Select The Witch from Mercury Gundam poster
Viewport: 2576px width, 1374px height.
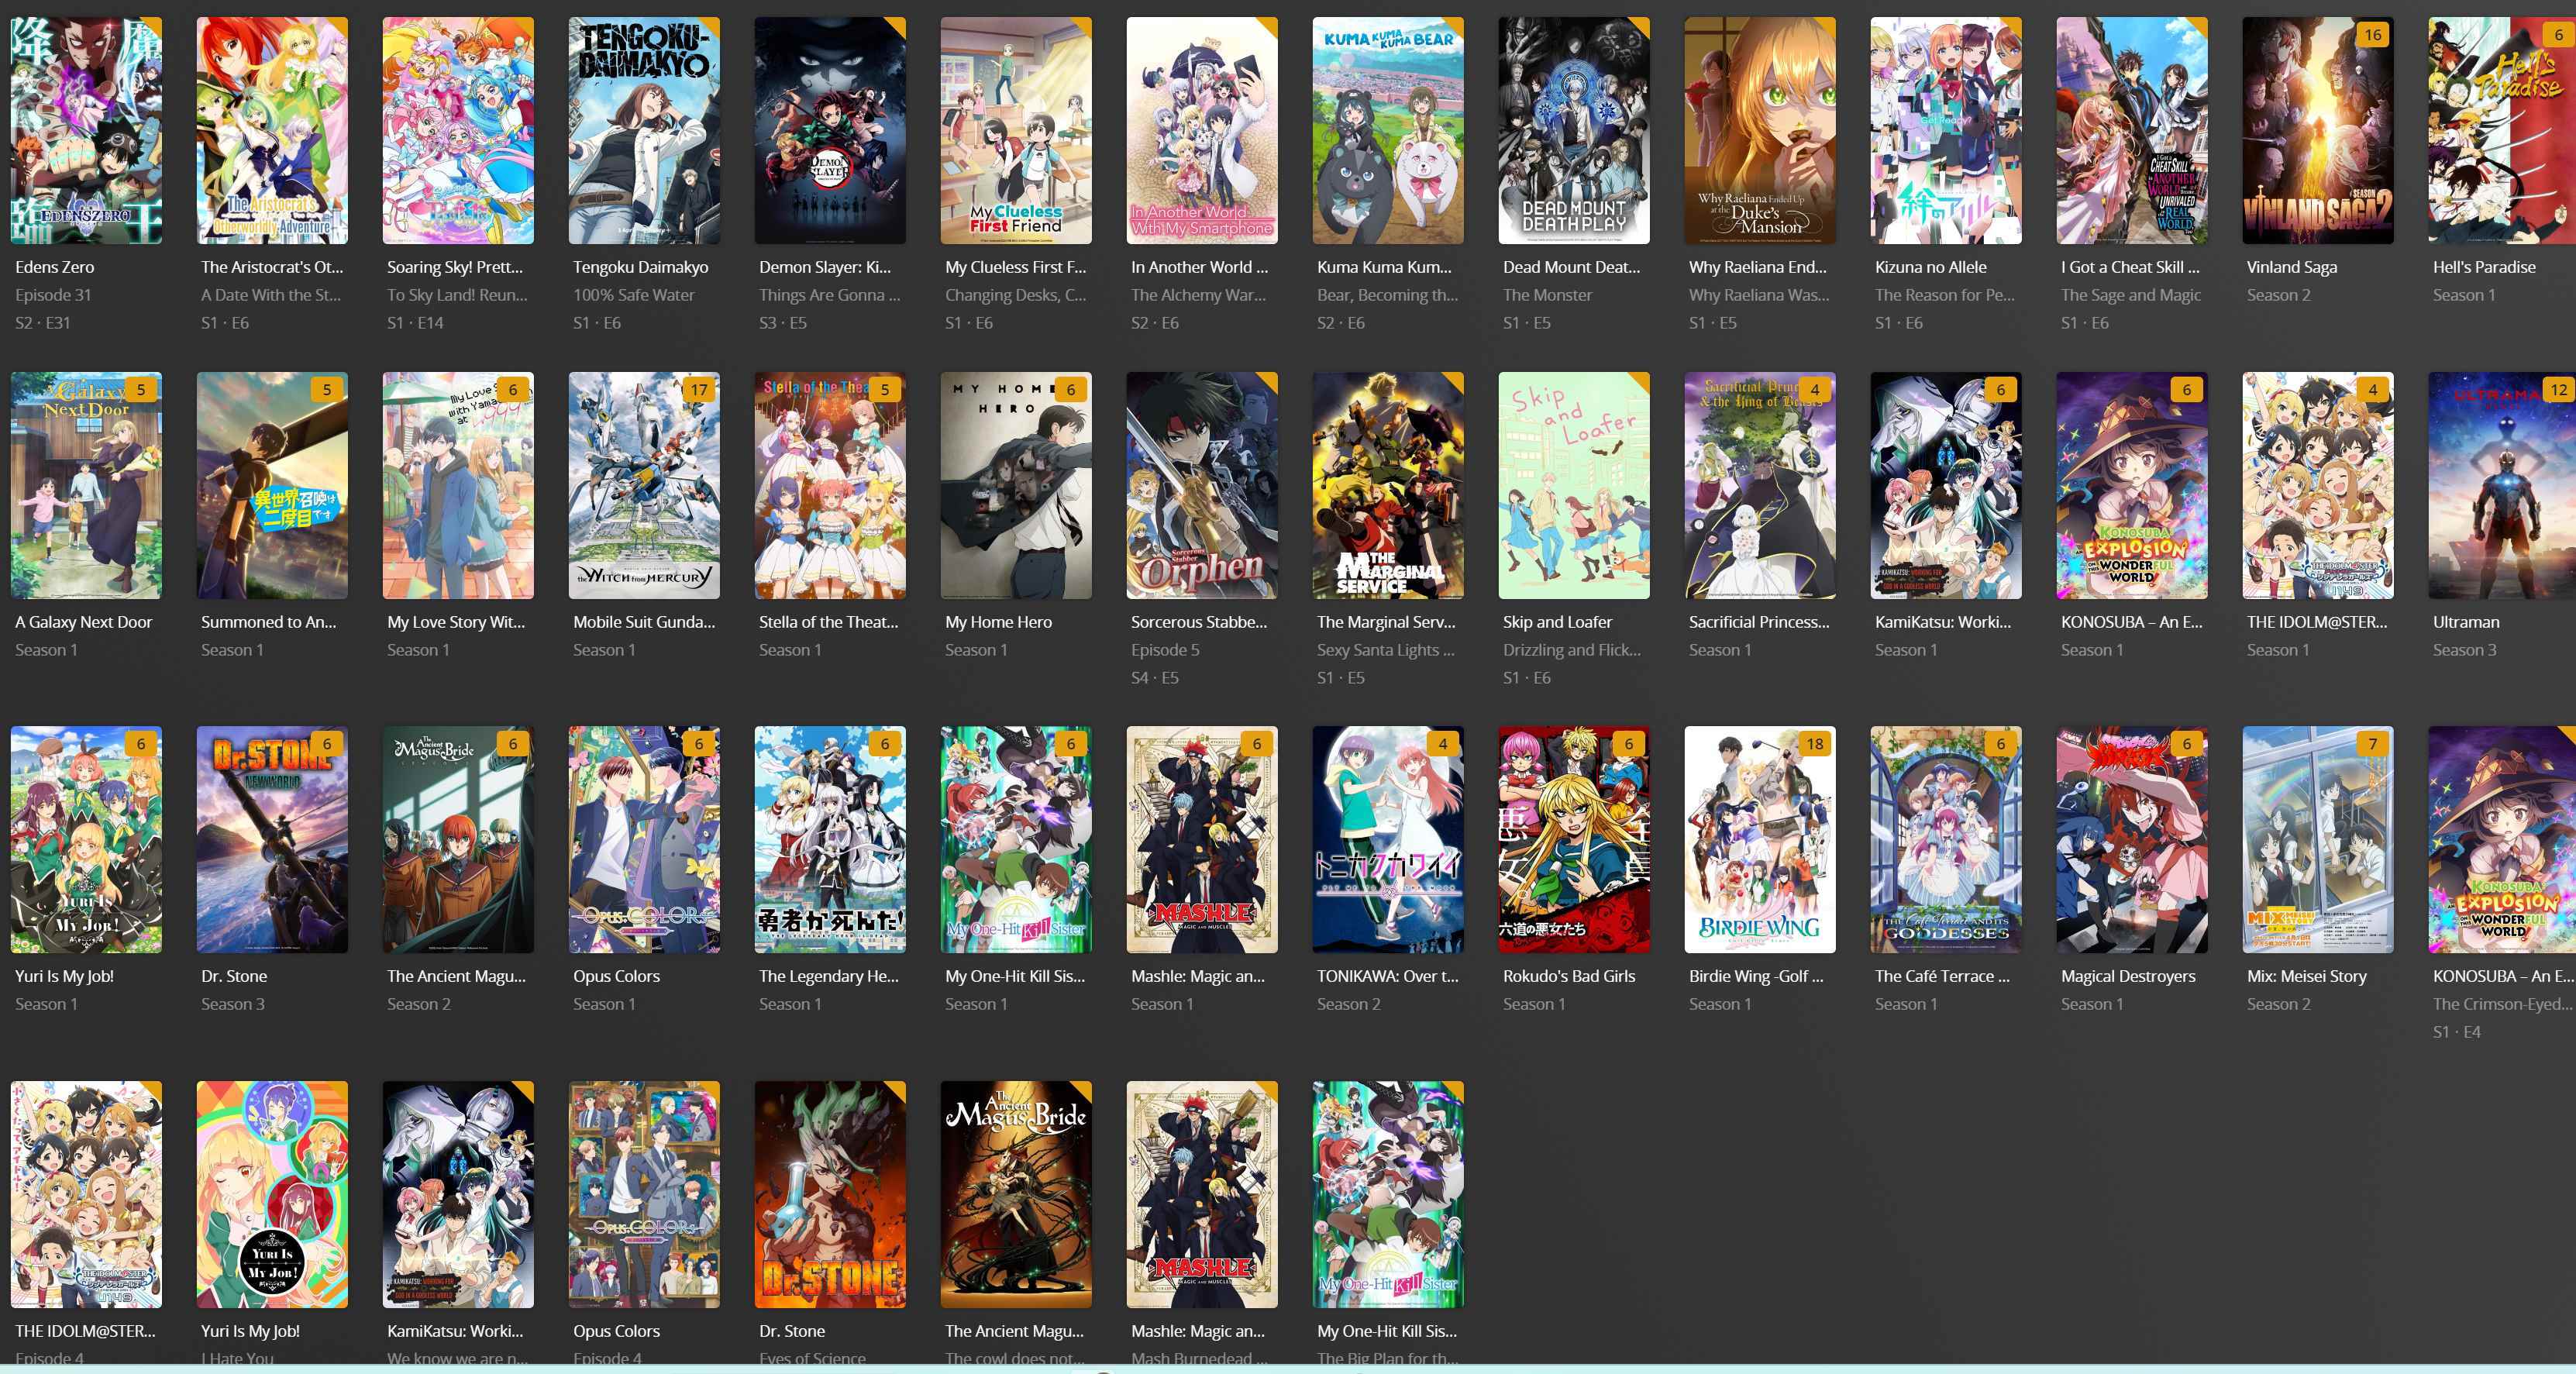(644, 485)
